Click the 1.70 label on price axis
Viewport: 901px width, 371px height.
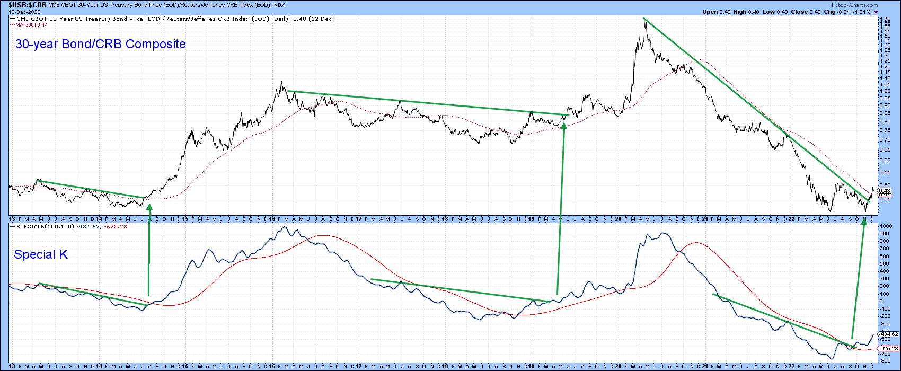click(x=884, y=19)
